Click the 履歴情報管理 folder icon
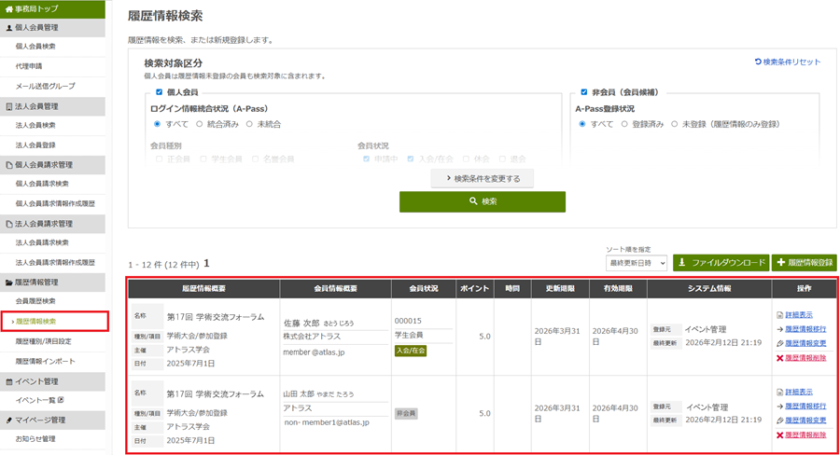840x455 pixels. coord(8,283)
